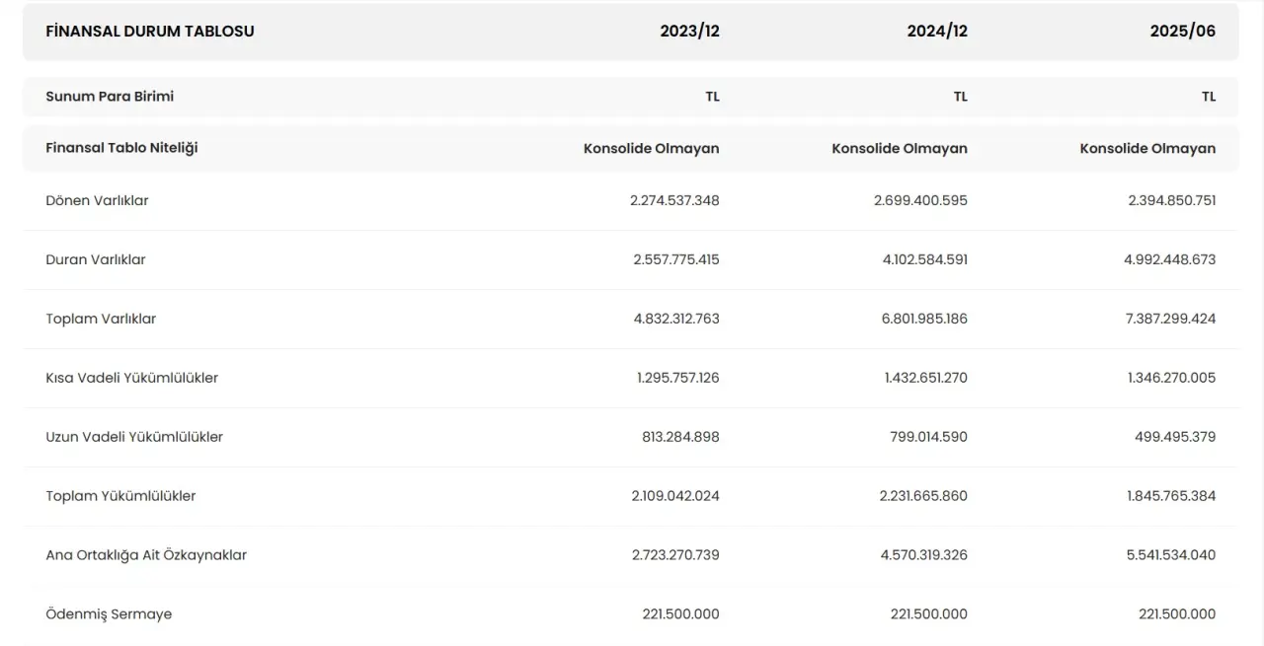
Task: Select the Toplam Varlıklar value 7.387.299.424
Action: click(x=1171, y=319)
